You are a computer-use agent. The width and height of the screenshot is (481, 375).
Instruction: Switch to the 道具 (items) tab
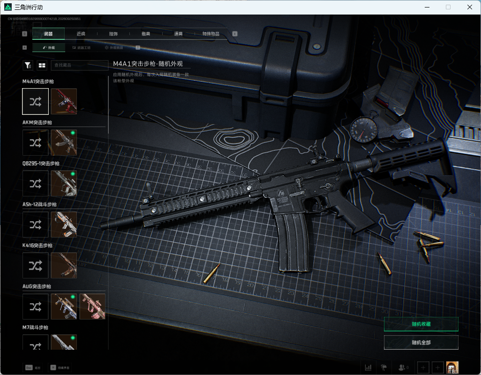point(179,34)
